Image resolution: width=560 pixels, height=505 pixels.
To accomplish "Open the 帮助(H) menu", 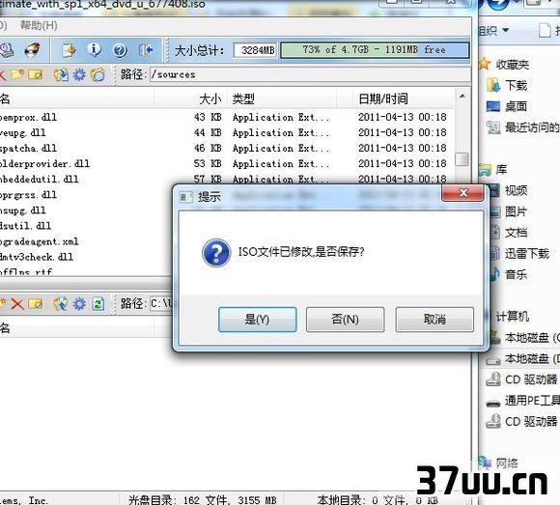I will [x=39, y=26].
